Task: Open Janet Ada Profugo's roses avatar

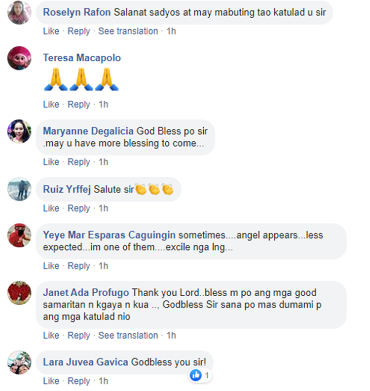Action: (19, 293)
